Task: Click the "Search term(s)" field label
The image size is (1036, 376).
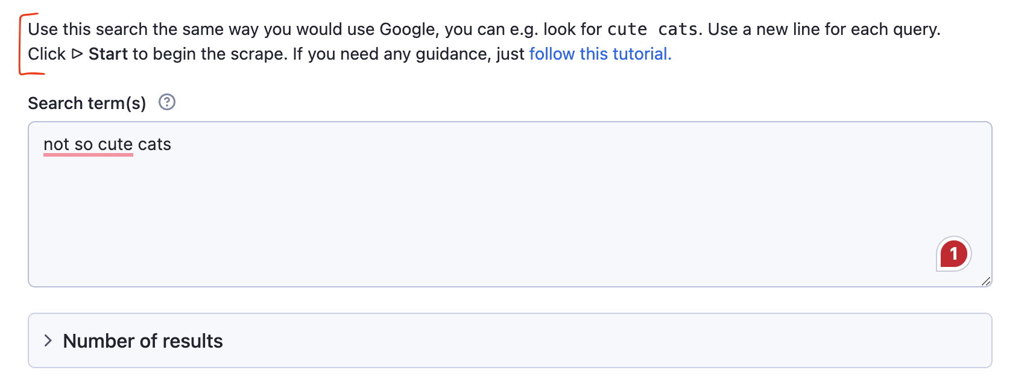Action: (87, 103)
